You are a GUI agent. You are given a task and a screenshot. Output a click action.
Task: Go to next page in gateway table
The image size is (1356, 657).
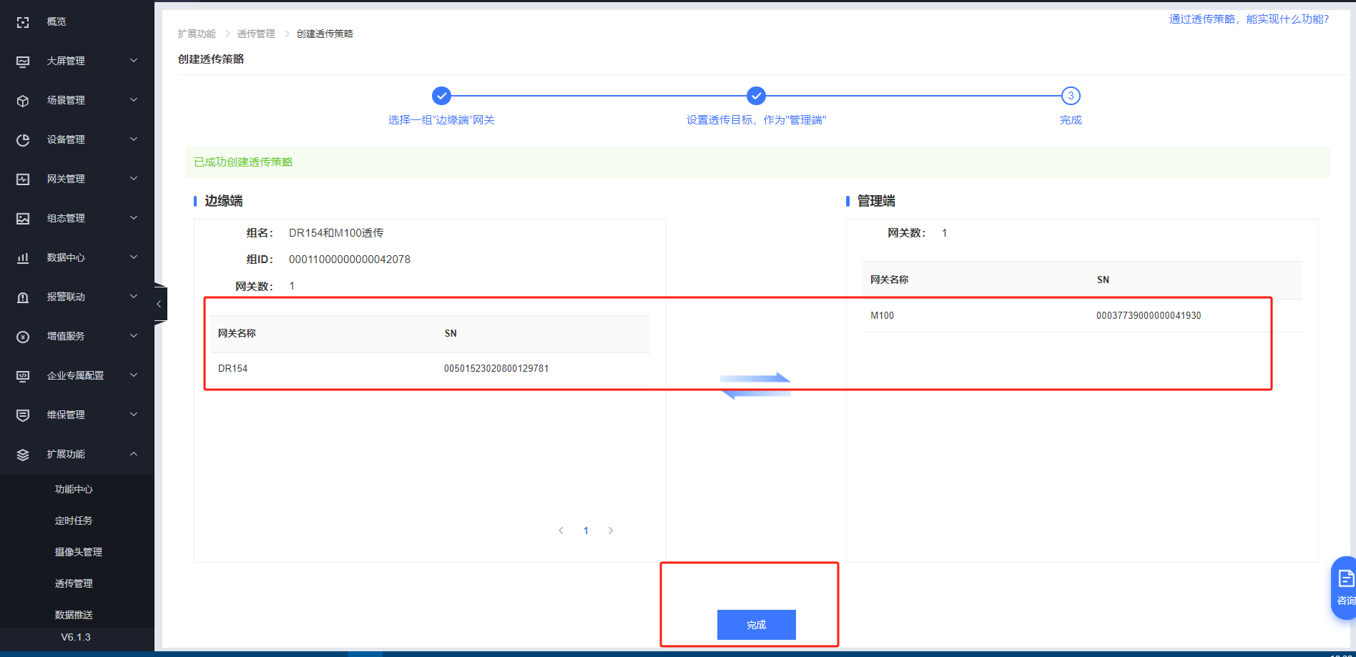point(610,530)
